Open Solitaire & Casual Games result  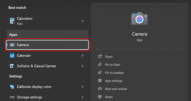47,66
